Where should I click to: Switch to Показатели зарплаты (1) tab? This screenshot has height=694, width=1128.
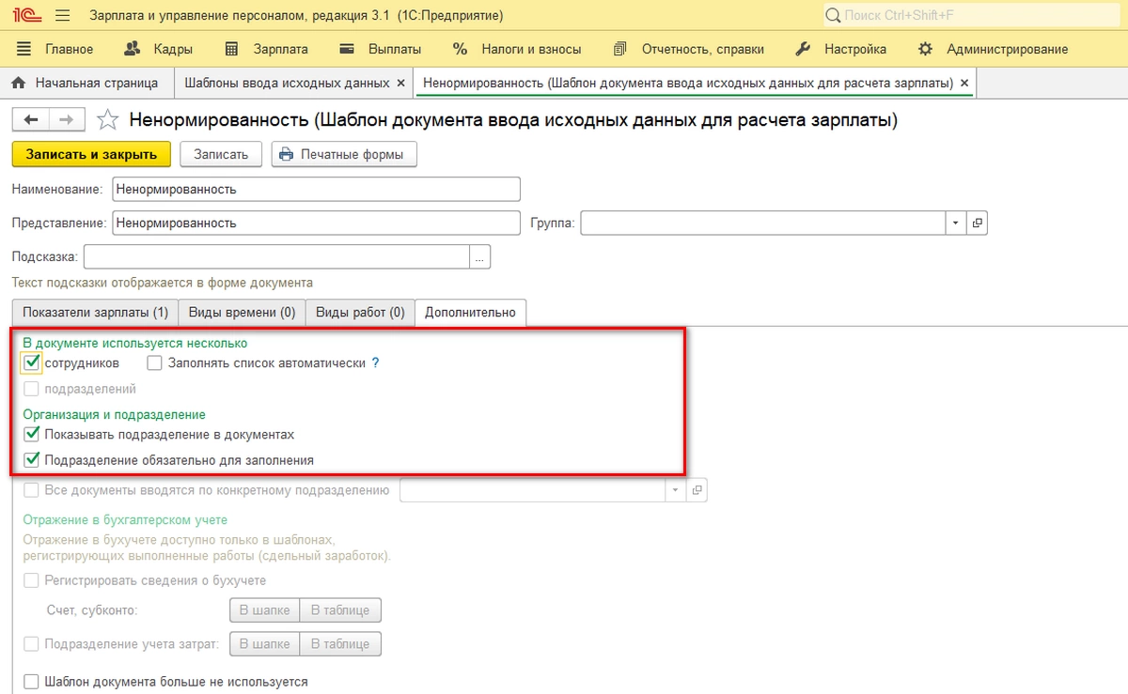point(95,313)
